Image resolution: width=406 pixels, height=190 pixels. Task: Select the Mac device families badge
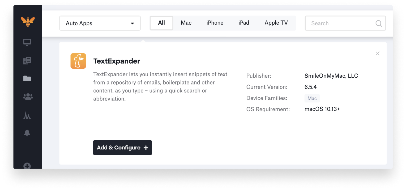312,98
